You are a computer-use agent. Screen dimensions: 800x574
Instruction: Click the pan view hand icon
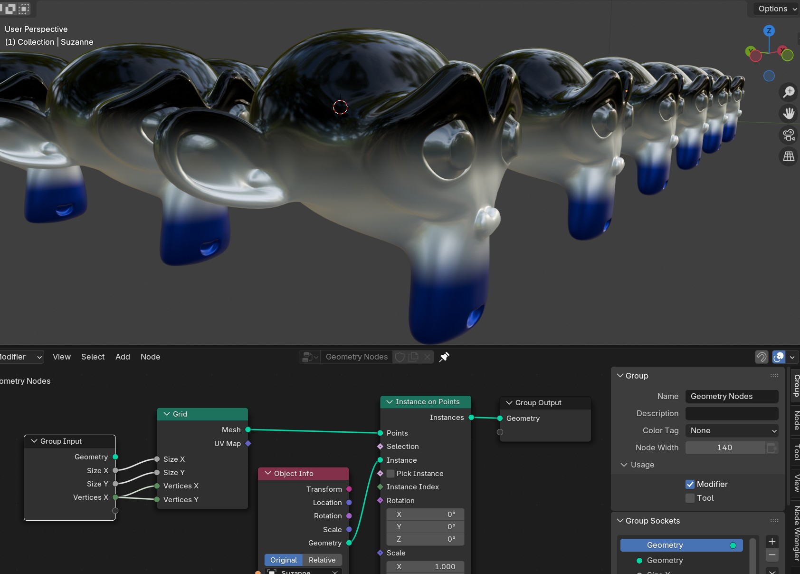click(x=789, y=113)
